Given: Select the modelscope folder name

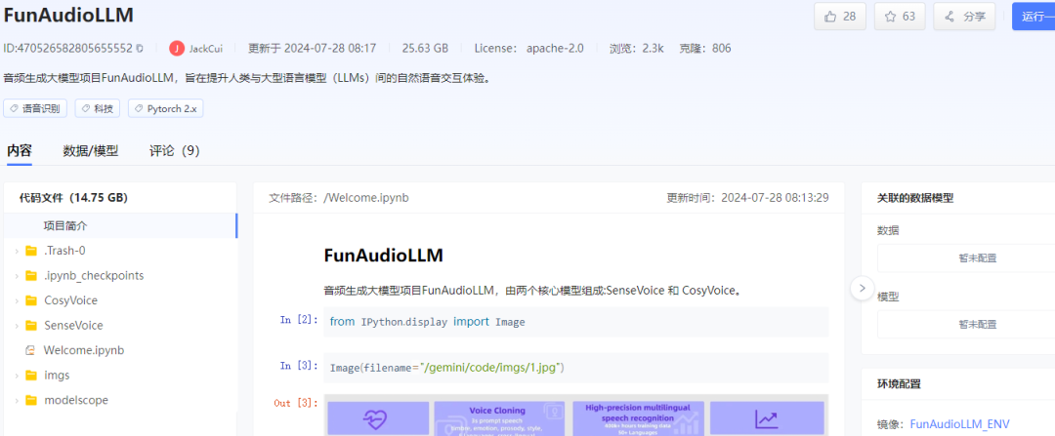Looking at the screenshot, I should click(76, 400).
